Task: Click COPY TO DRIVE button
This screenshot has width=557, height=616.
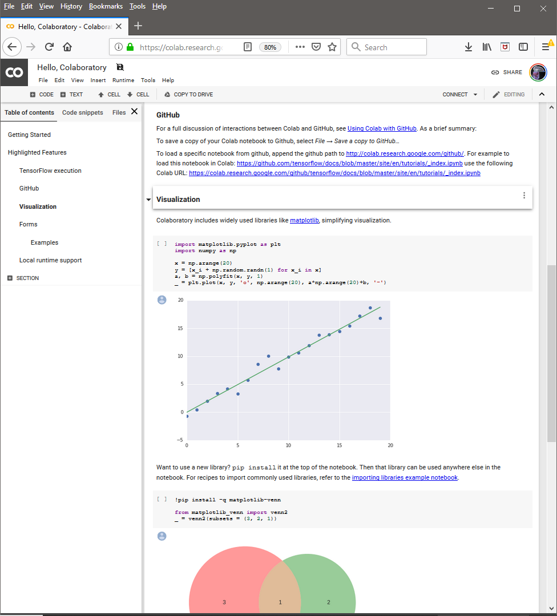Action: (x=188, y=95)
